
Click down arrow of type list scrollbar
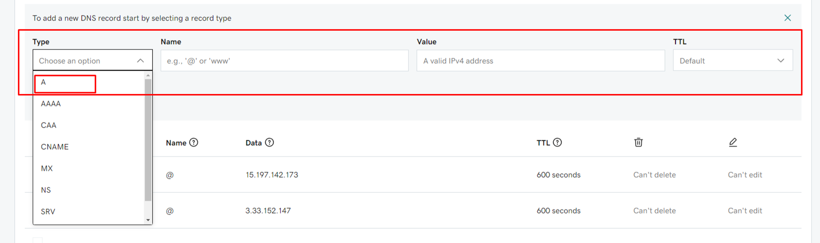(x=148, y=220)
